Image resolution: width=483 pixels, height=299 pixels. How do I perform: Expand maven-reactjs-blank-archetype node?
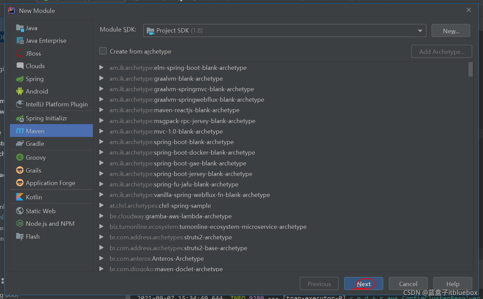(101, 110)
